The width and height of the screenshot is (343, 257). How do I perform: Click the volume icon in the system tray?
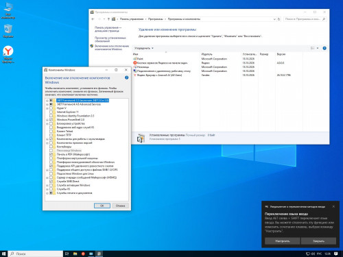(313, 254)
